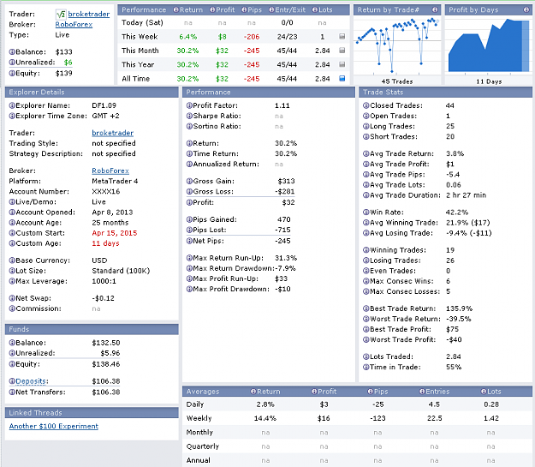Image resolution: width=535 pixels, height=467 pixels.
Task: Select This Week chart period icon
Action: pyautogui.click(x=342, y=37)
